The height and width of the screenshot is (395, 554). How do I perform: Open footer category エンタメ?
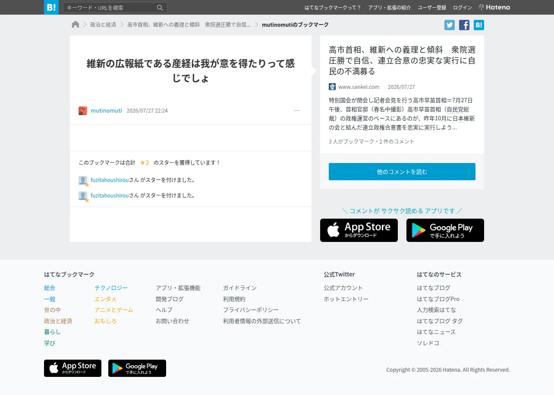point(105,299)
